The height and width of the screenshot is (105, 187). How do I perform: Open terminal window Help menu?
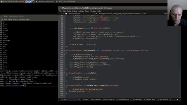coord(28,19)
